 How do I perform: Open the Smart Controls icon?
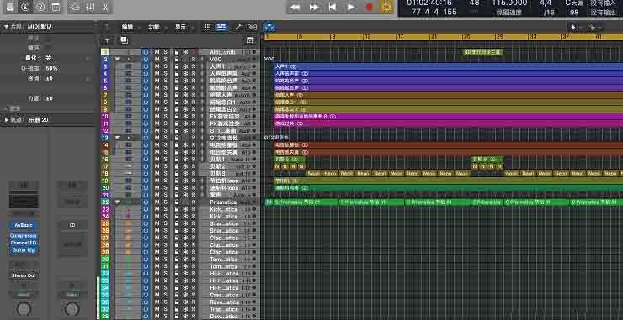point(75,7)
